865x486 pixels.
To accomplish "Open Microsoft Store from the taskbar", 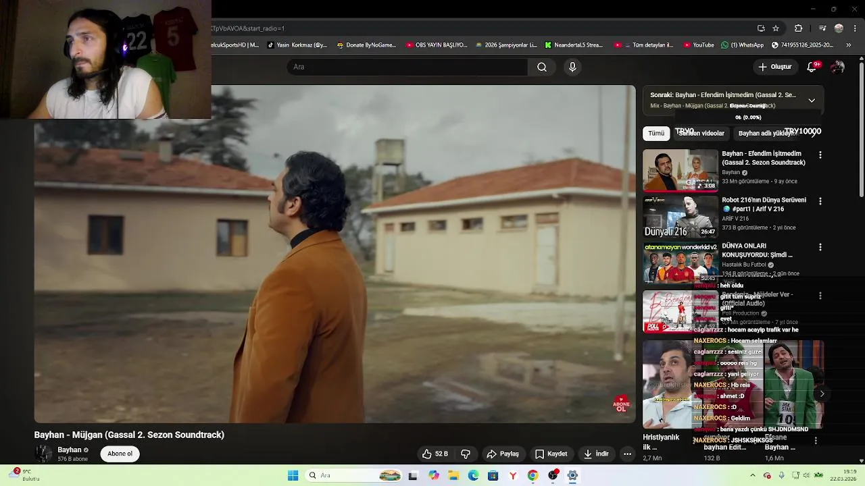I will (493, 475).
